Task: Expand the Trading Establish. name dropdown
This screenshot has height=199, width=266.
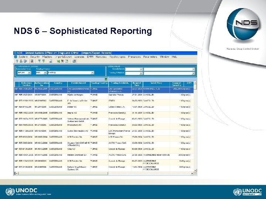Action: coord(193,73)
